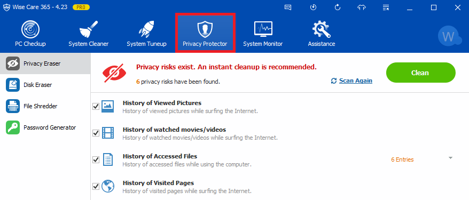Click the Scan Again link
The height and width of the screenshot is (200, 469).
click(x=356, y=81)
